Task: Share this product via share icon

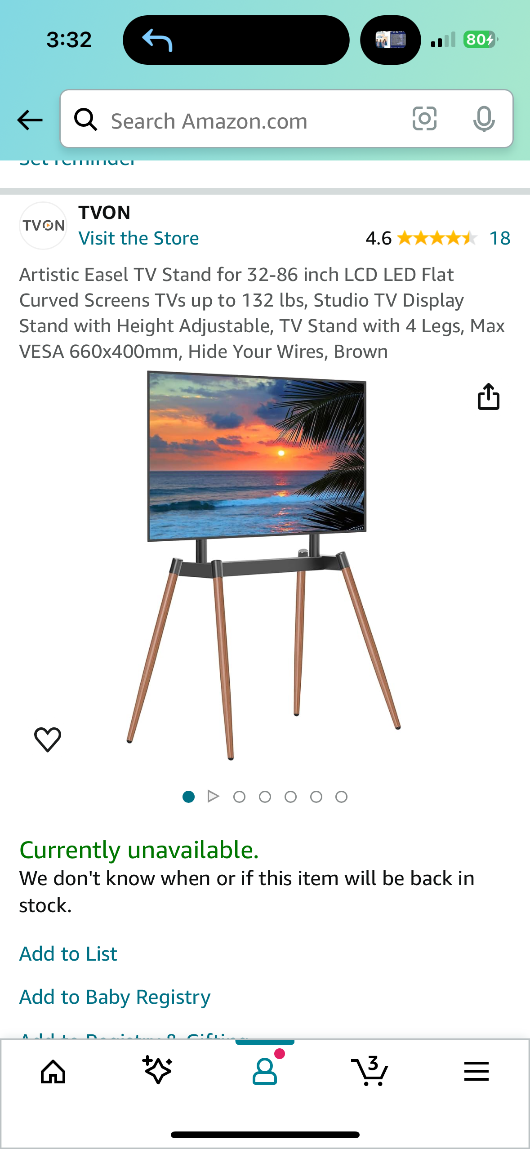Action: (488, 396)
